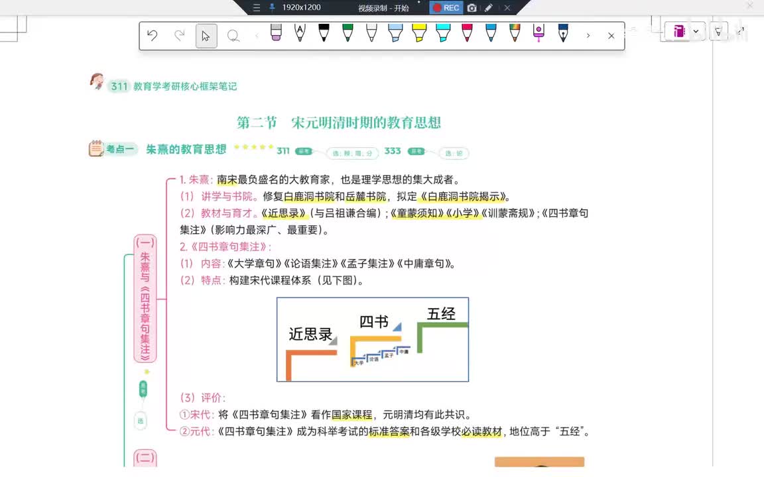Click the text 2.《四书章句集注》:
764x477 pixels.
click(225, 246)
